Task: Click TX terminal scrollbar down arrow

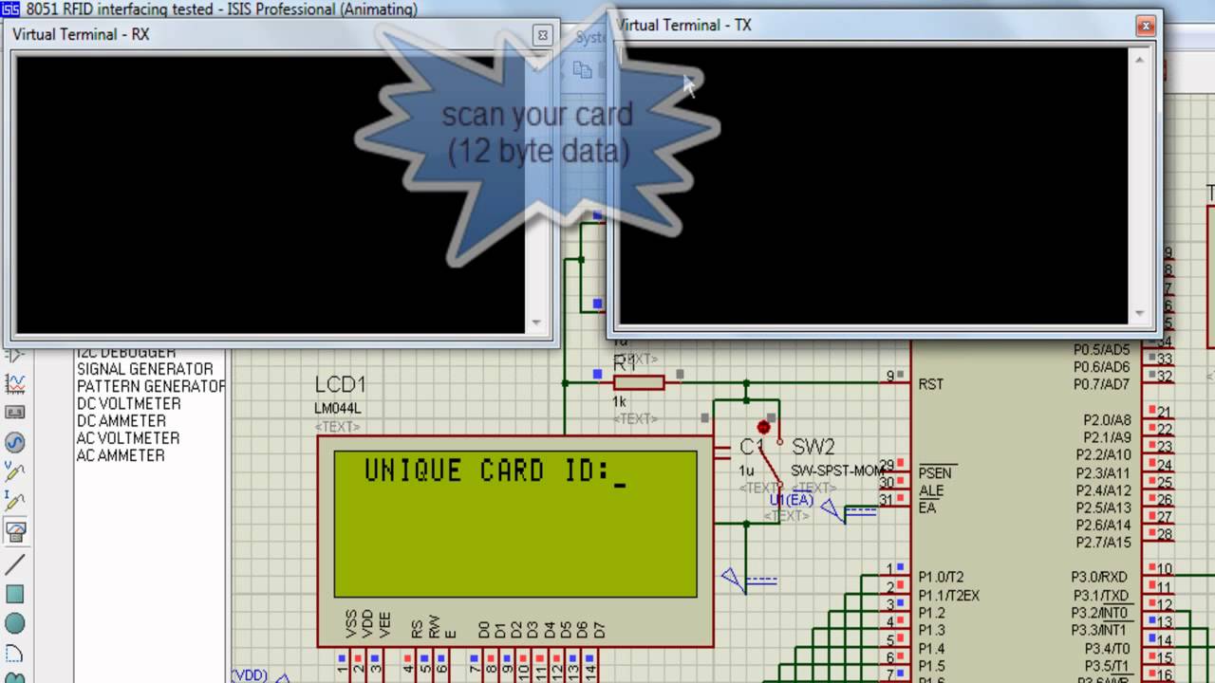Action: click(1140, 313)
